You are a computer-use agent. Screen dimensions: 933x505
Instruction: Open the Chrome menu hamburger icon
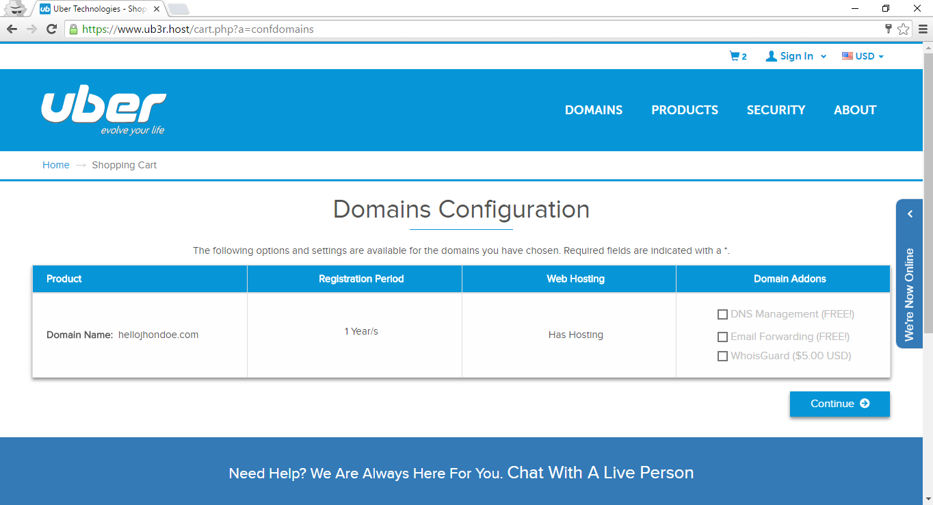[x=923, y=29]
